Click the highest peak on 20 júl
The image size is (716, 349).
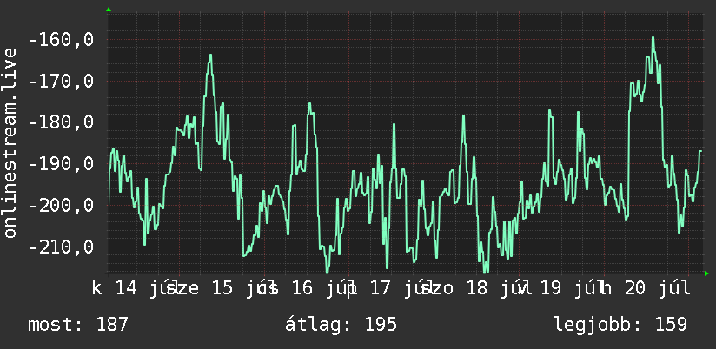[x=653, y=38]
